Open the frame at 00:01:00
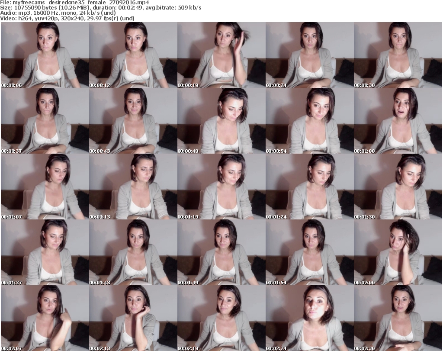 [x=398, y=121]
